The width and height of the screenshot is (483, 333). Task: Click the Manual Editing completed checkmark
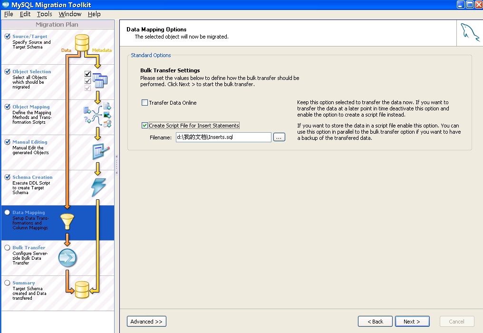8,142
